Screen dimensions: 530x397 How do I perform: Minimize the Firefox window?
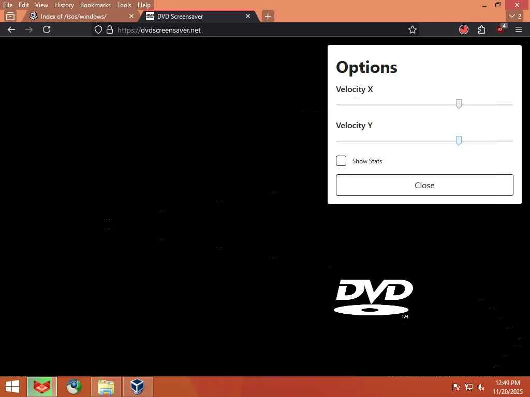click(484, 5)
